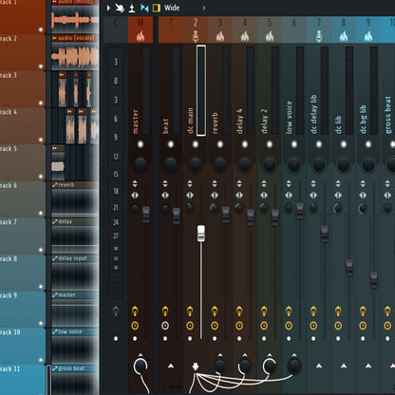
Task: Click the multi-touch control icon in mixer toolbar
Action: coord(120,8)
